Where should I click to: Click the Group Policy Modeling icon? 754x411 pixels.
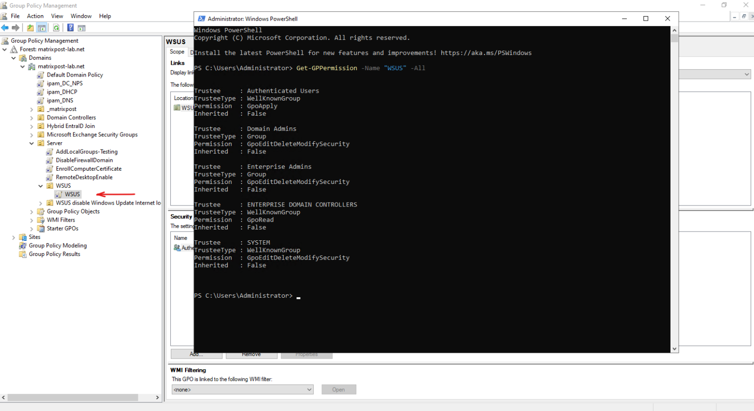(23, 246)
